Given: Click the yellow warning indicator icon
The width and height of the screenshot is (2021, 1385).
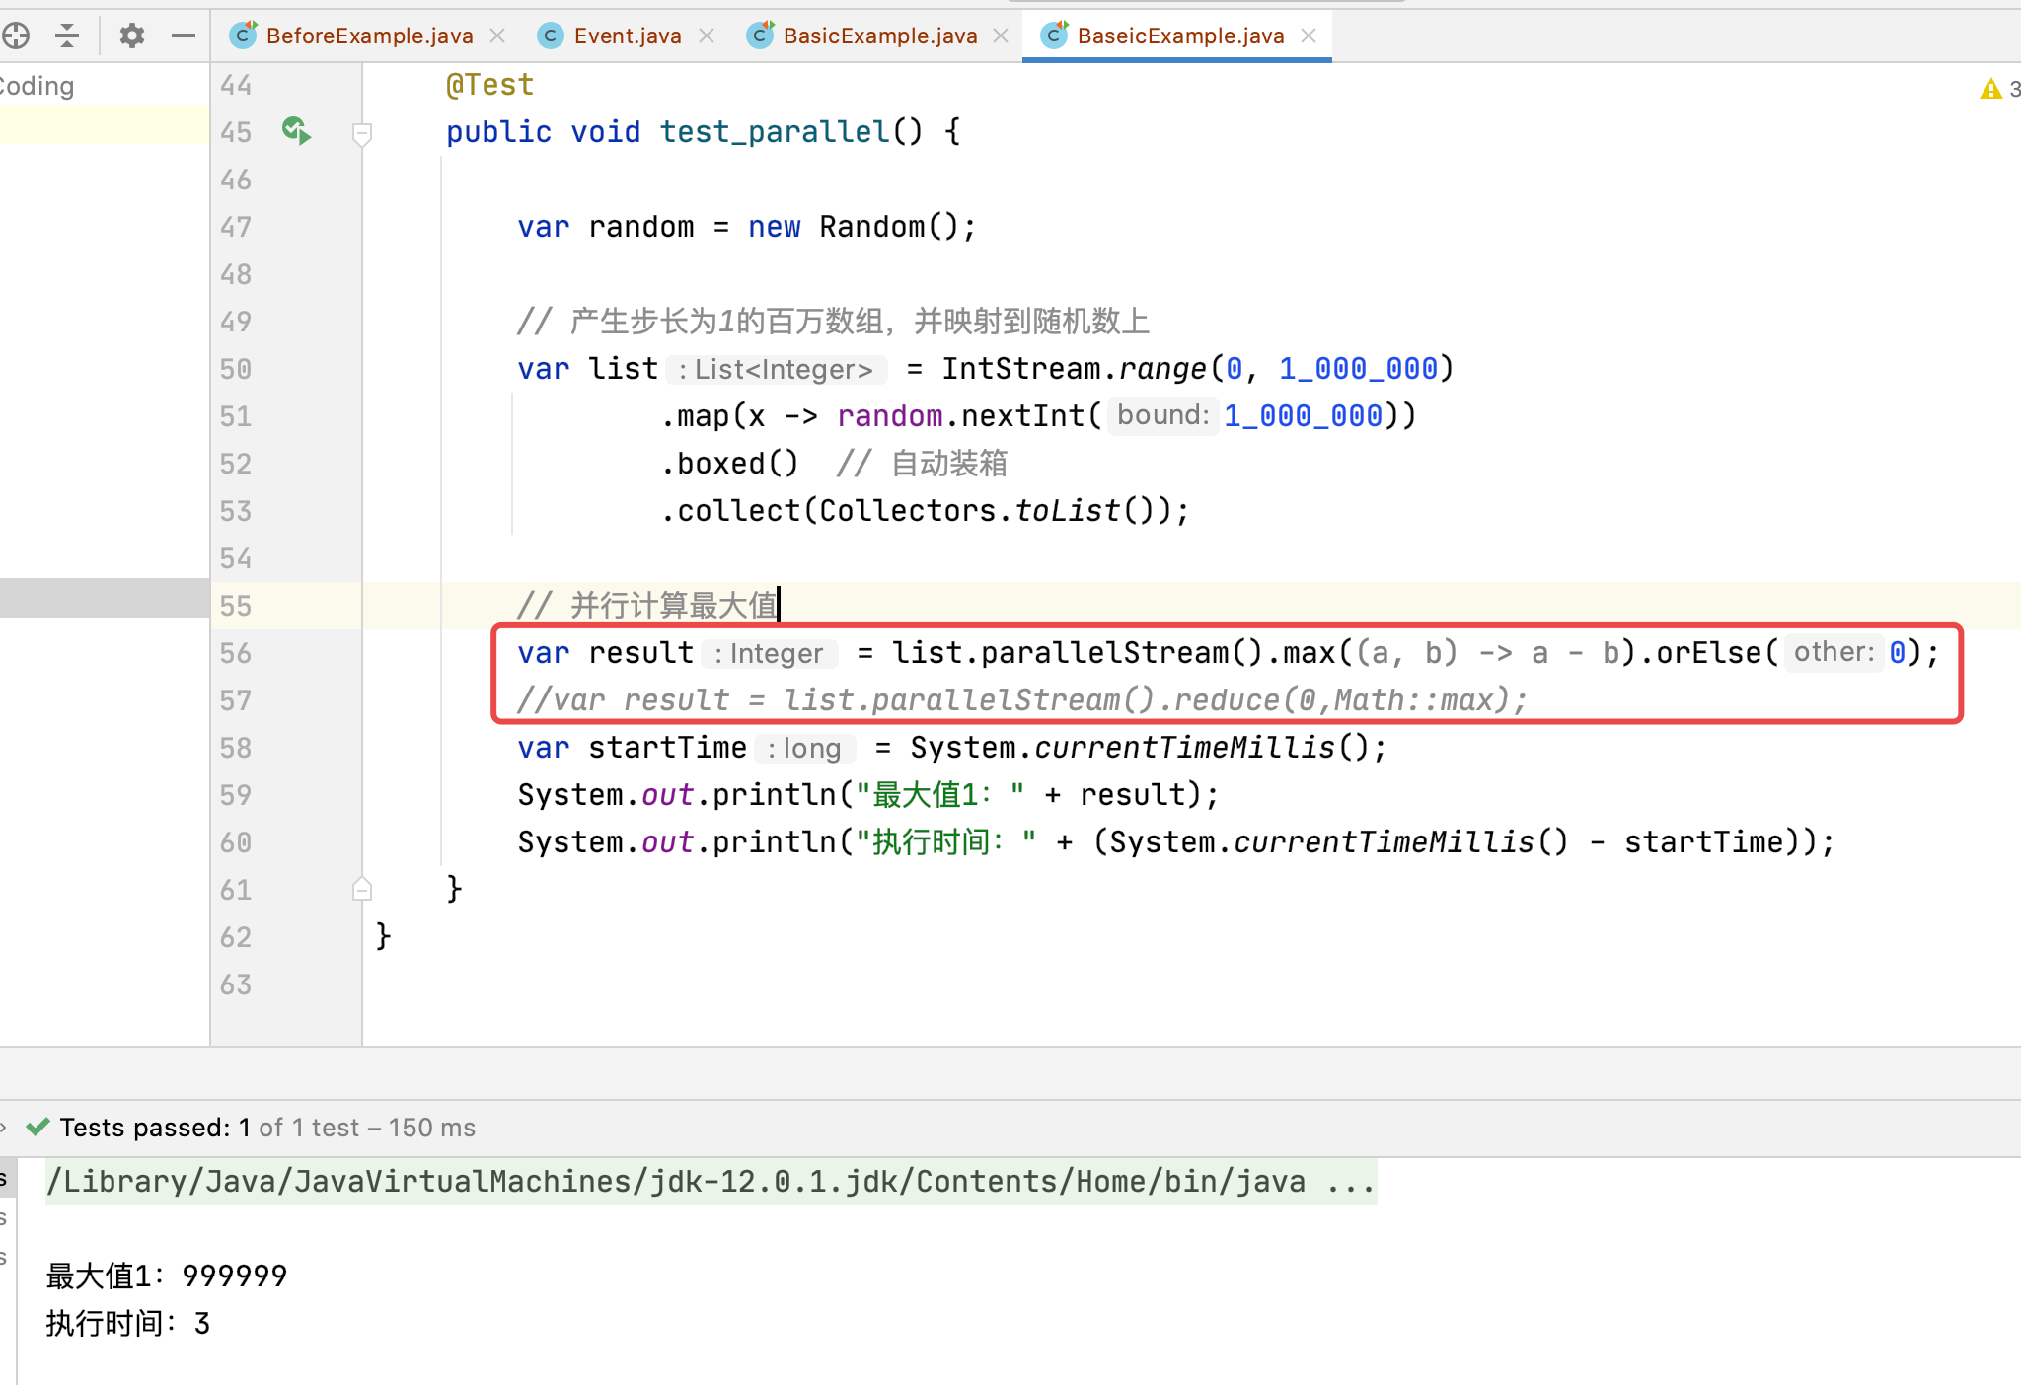Looking at the screenshot, I should tap(1990, 89).
